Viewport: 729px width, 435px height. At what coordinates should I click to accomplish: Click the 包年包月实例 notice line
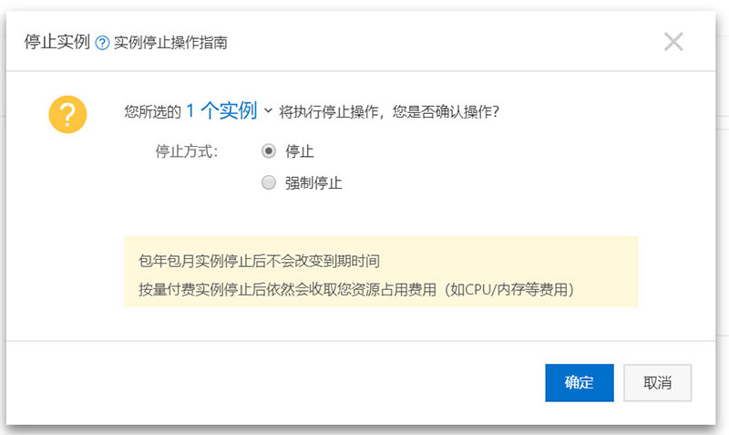point(259,261)
